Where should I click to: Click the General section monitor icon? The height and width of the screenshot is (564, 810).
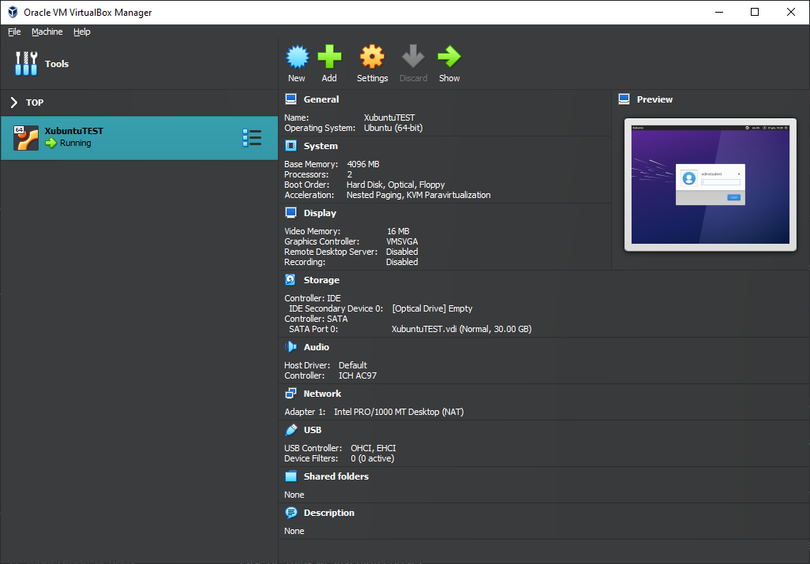(291, 99)
